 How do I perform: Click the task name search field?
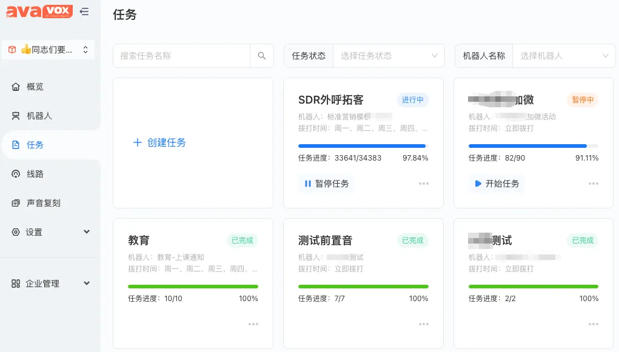182,56
